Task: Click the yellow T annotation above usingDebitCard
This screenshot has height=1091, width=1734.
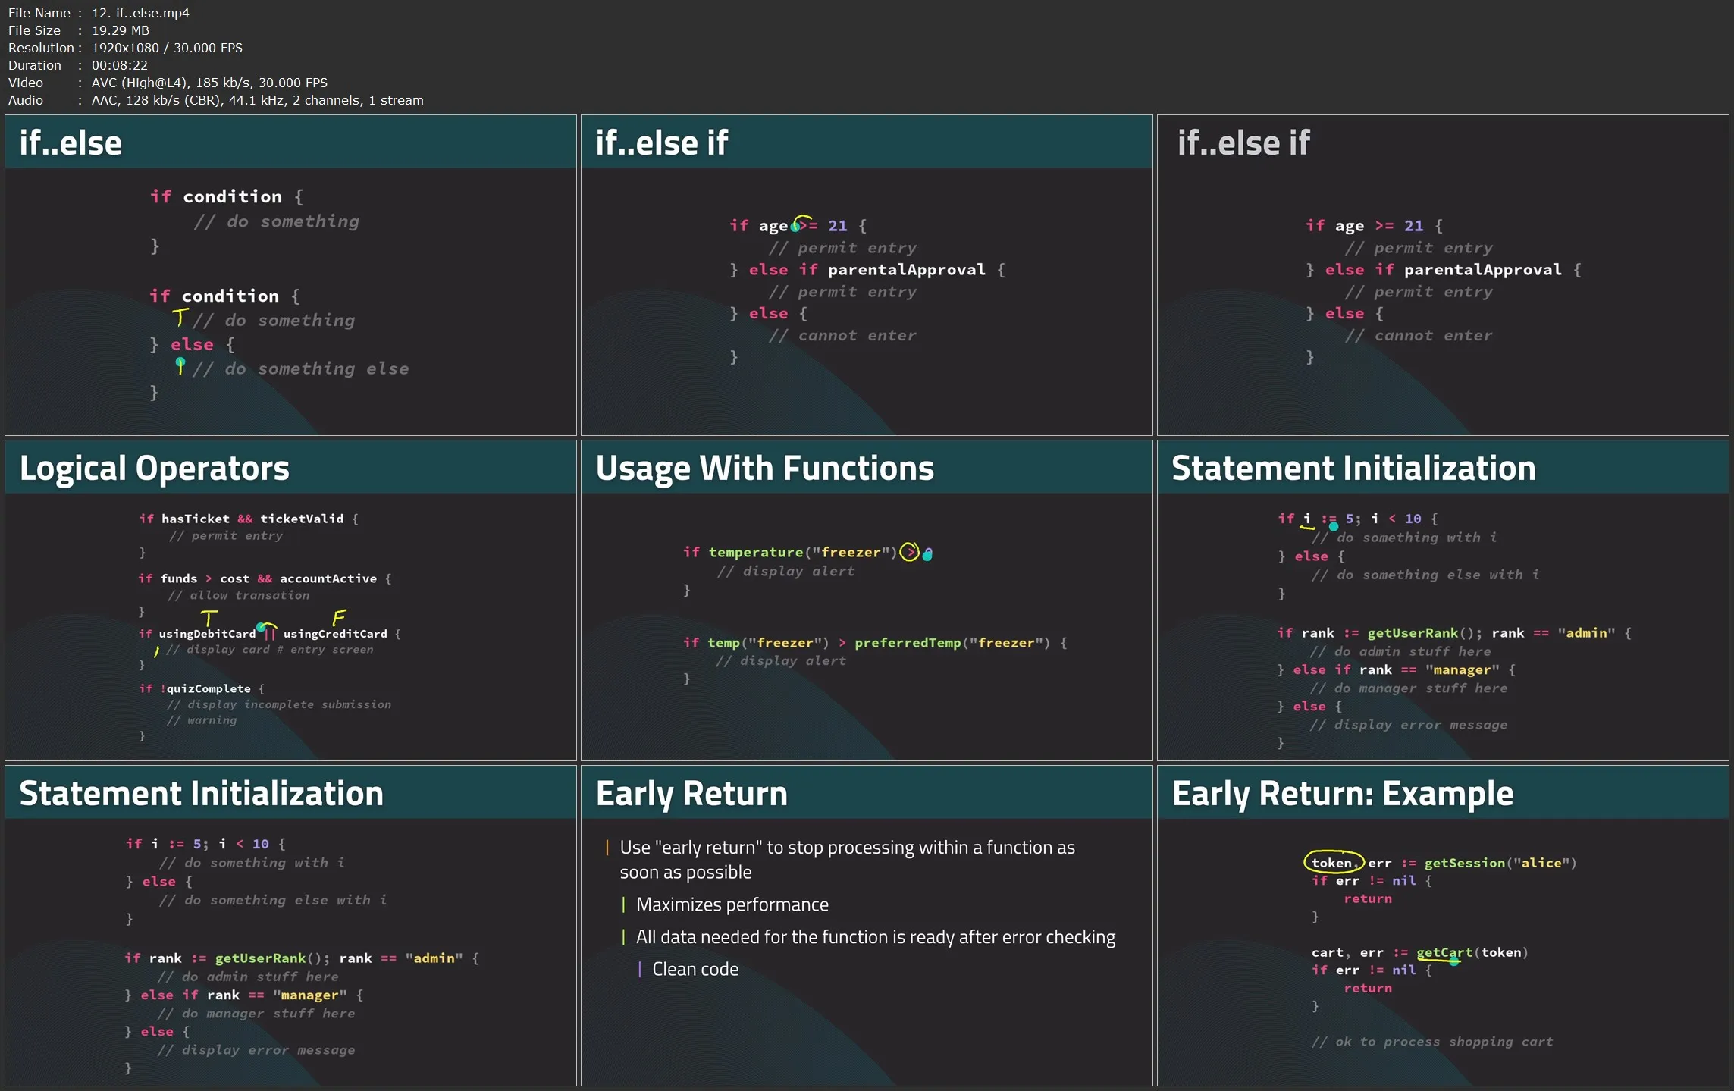Action: [x=209, y=618]
